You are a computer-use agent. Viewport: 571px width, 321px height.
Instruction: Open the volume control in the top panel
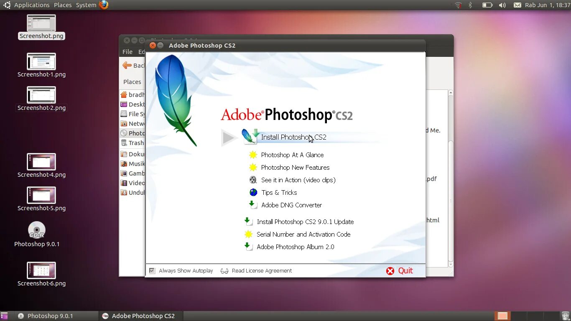(502, 5)
